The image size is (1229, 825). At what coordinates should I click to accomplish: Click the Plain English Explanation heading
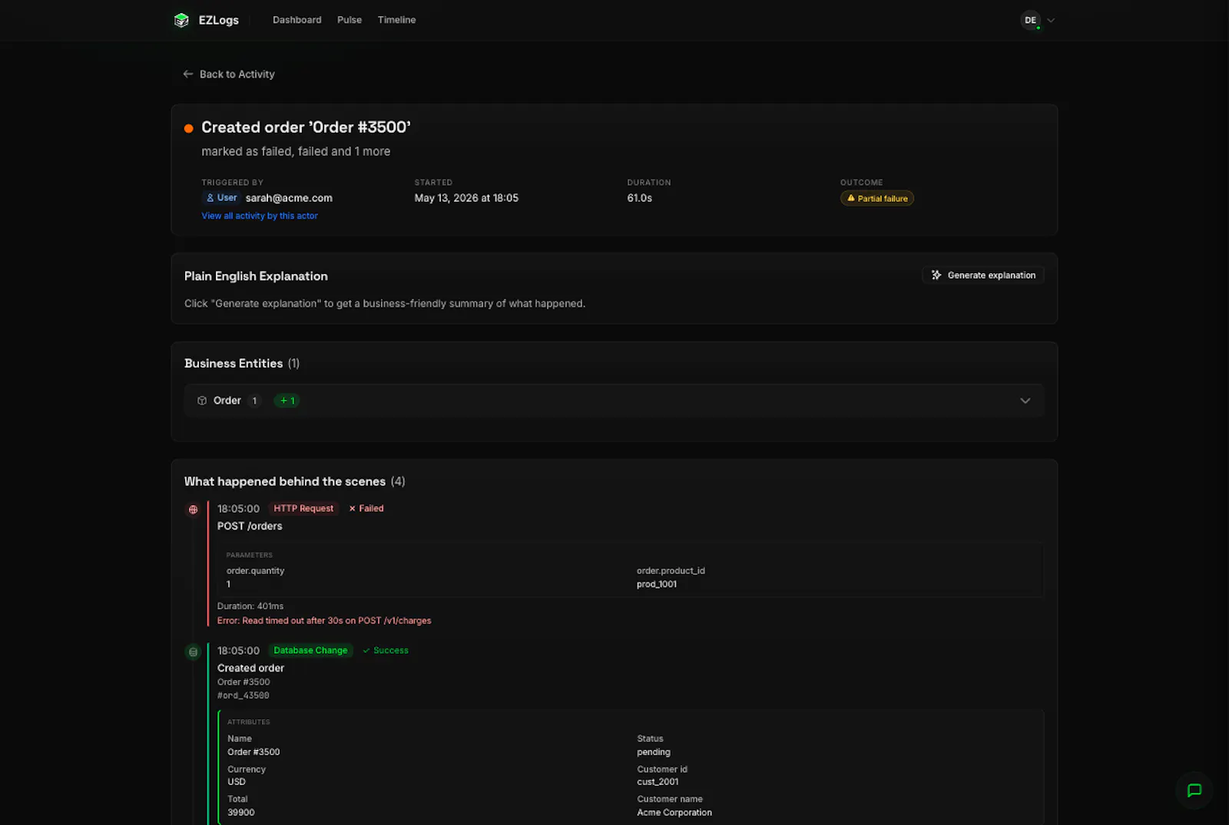tap(256, 276)
